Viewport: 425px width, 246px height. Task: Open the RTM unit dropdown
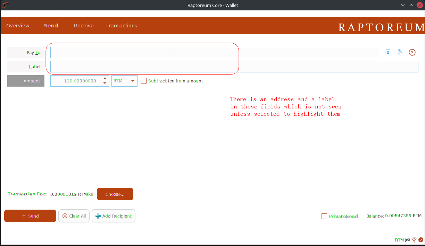(124, 80)
